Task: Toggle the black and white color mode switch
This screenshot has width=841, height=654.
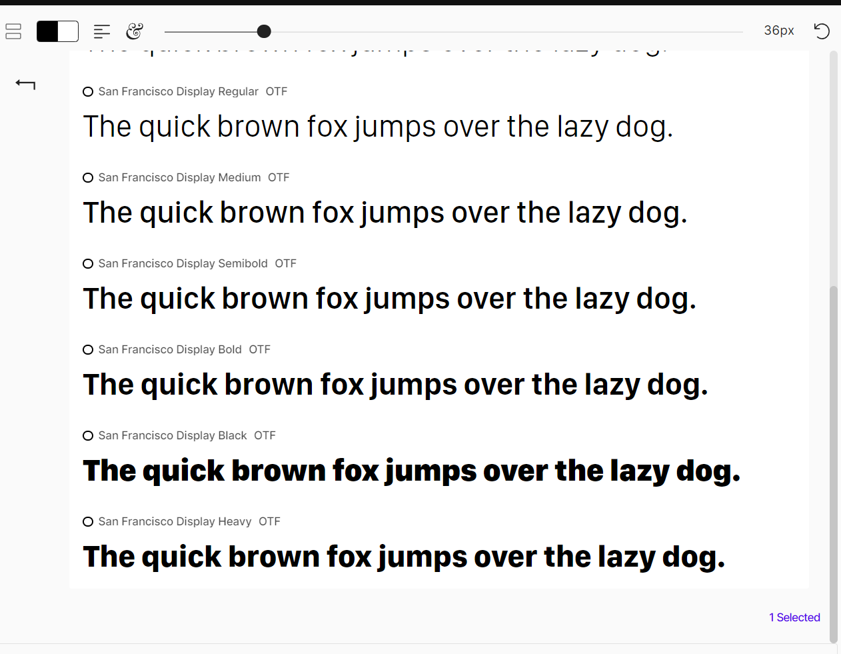Action: pos(57,31)
